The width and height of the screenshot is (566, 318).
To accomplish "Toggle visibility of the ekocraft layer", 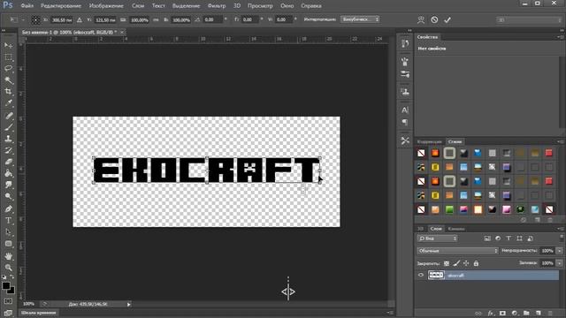I will coord(421,276).
